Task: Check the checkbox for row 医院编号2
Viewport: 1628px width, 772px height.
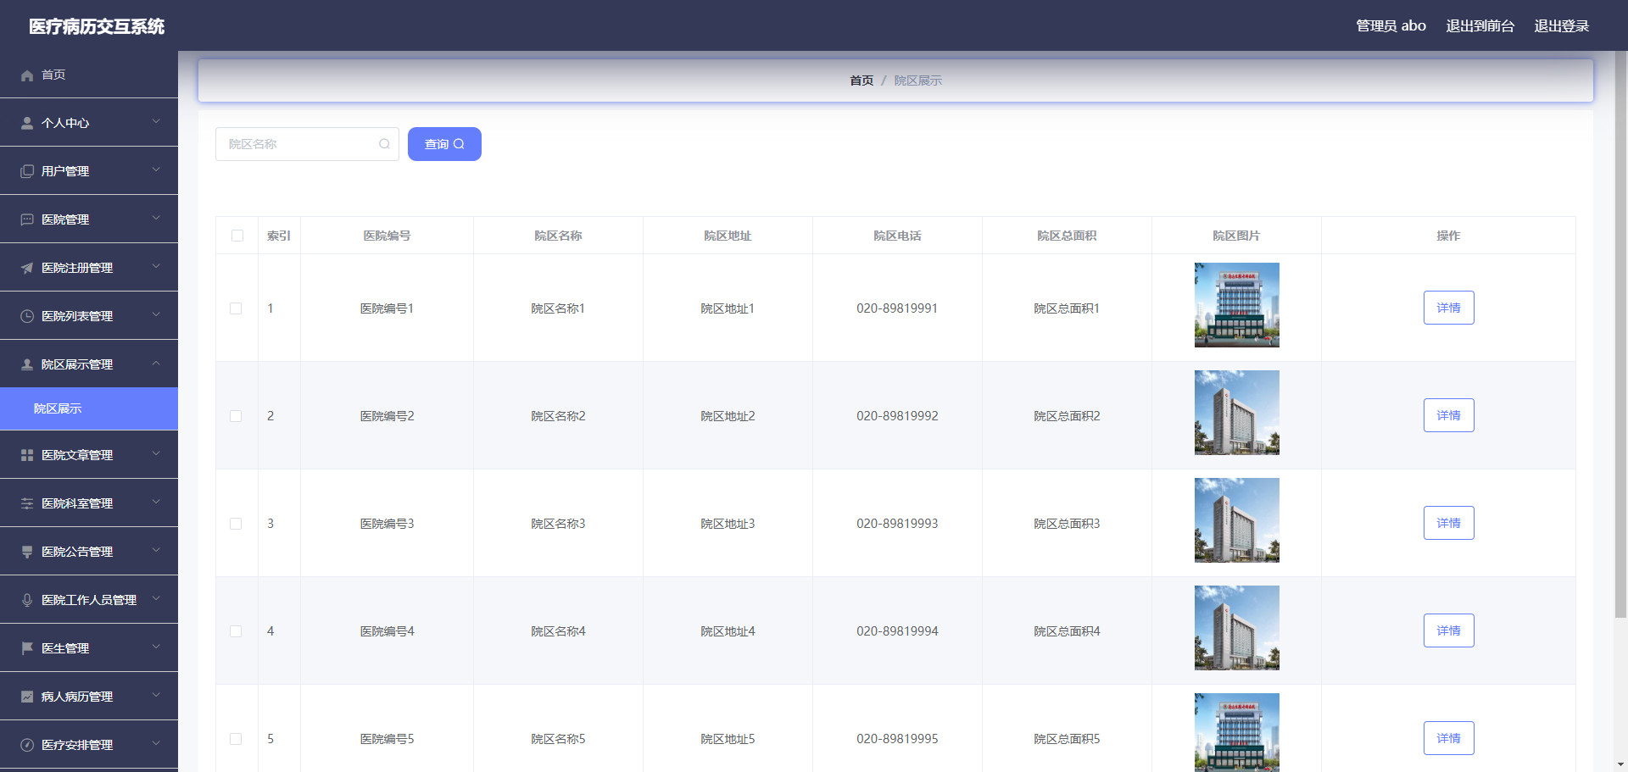Action: 236,416
